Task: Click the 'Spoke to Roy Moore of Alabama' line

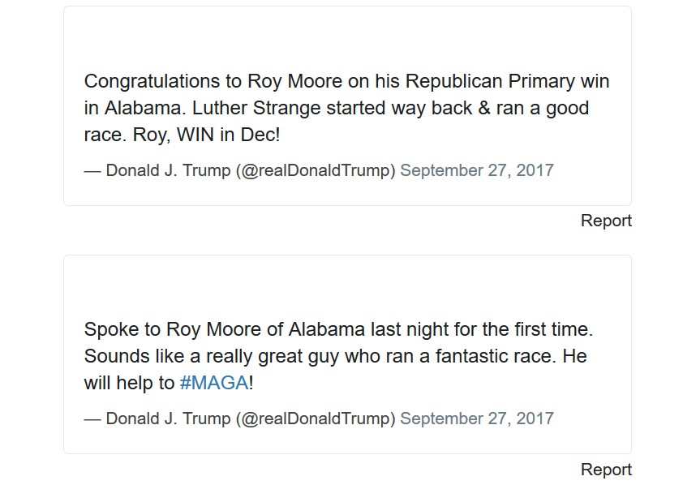Action: coord(338,329)
